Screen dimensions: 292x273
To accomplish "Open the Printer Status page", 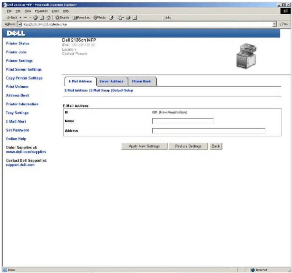I will point(17,43).
